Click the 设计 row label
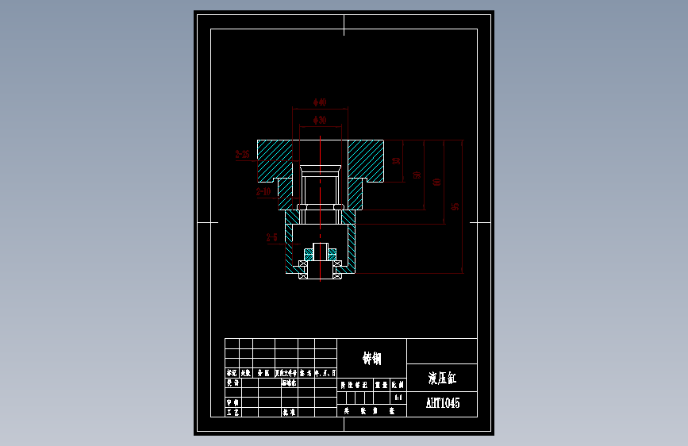 233,383
